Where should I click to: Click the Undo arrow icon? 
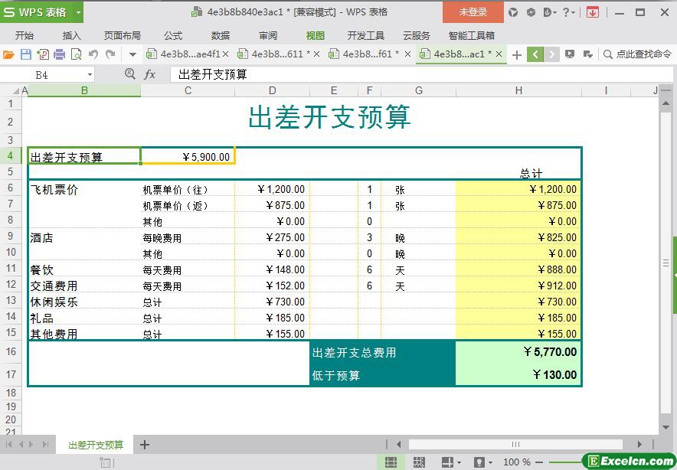pos(93,54)
